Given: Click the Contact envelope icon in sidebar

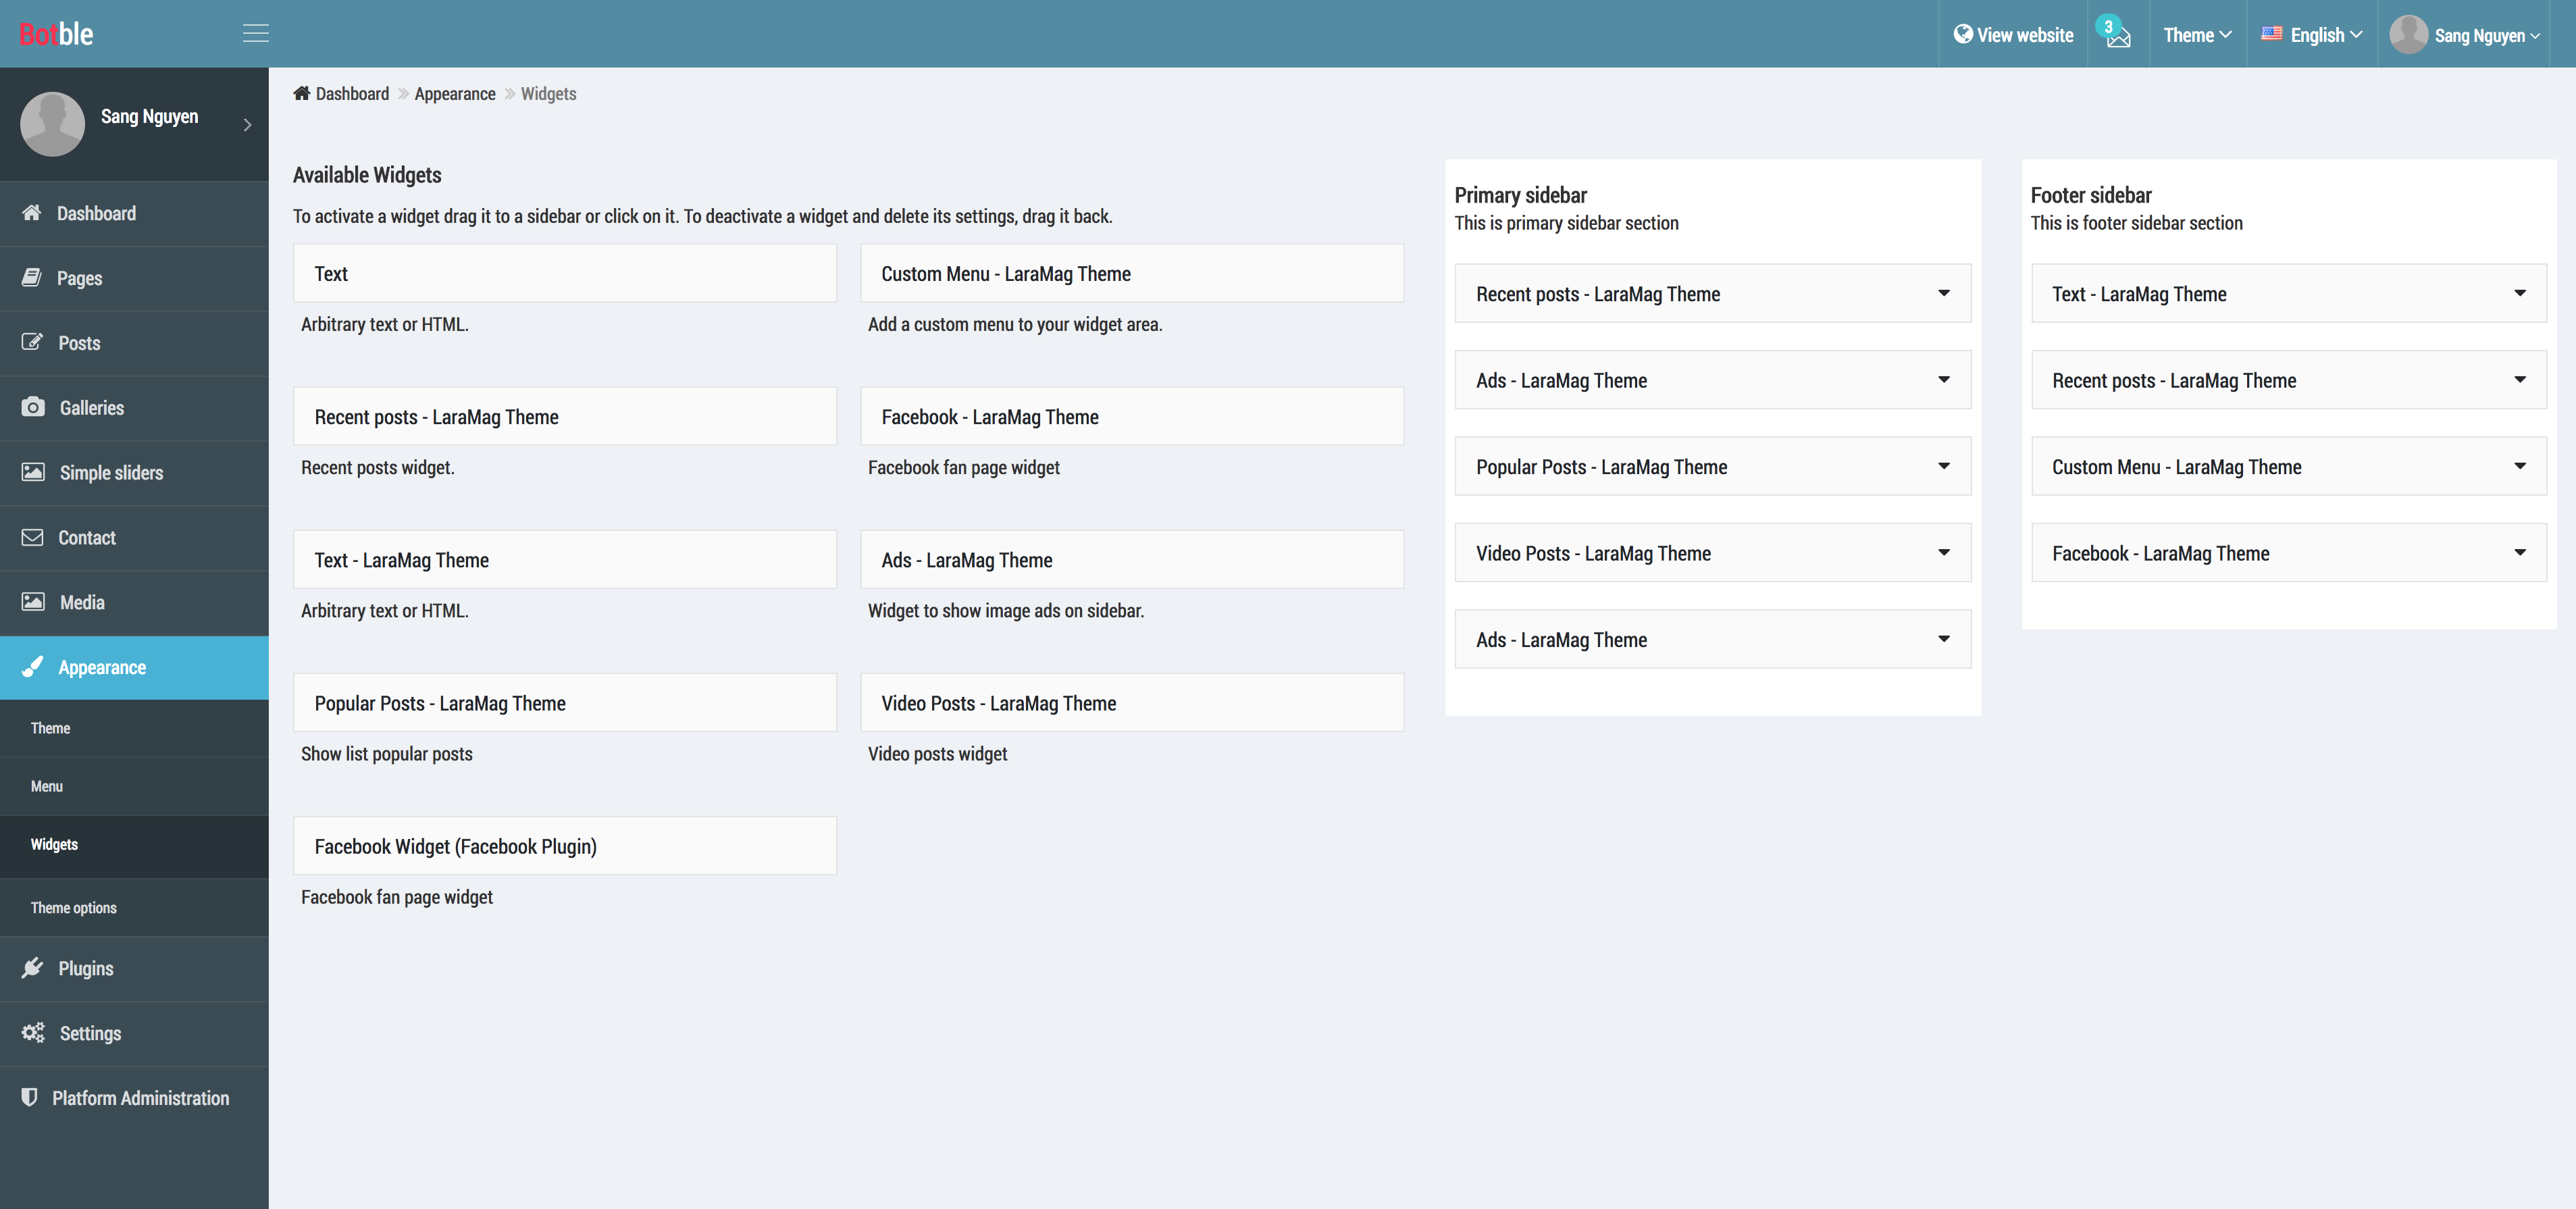Looking at the screenshot, I should click(33, 537).
